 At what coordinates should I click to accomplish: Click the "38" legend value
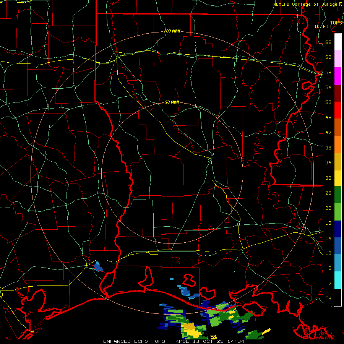pos(328,148)
